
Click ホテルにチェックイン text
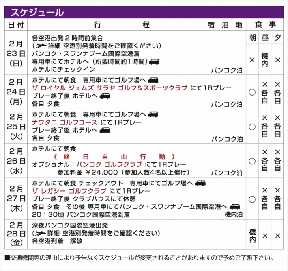click(64, 69)
